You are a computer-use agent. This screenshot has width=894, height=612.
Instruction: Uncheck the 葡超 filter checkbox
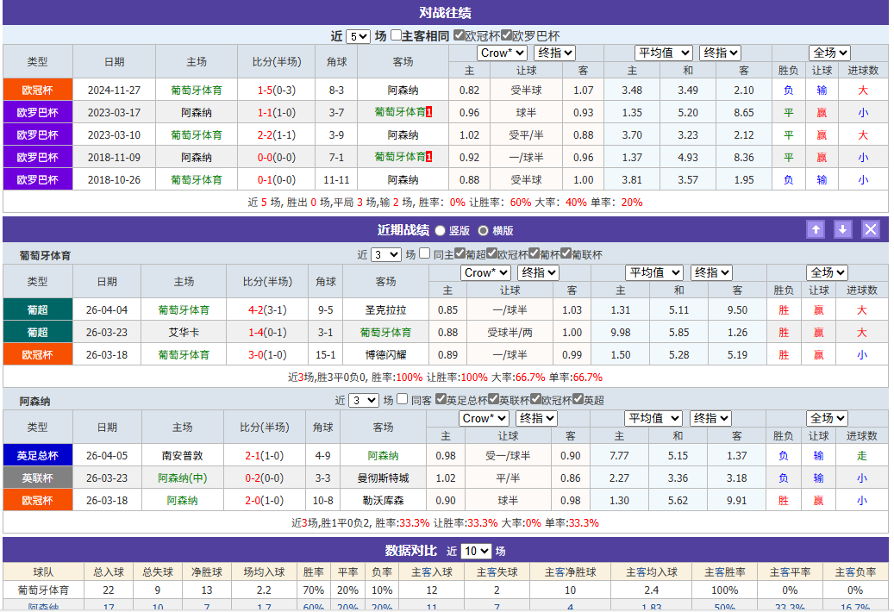point(458,253)
